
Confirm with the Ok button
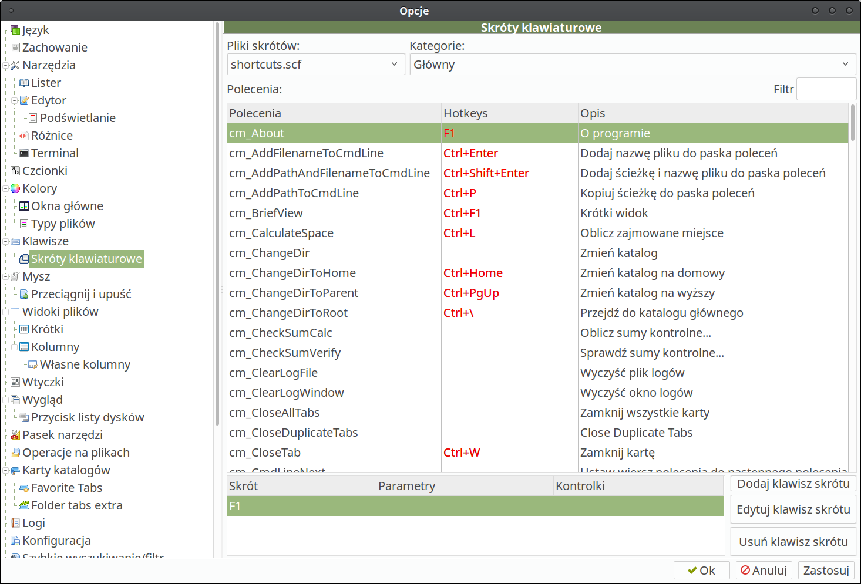coord(702,571)
